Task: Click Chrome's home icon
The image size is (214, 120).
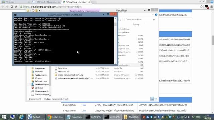Action: coord(16,7)
